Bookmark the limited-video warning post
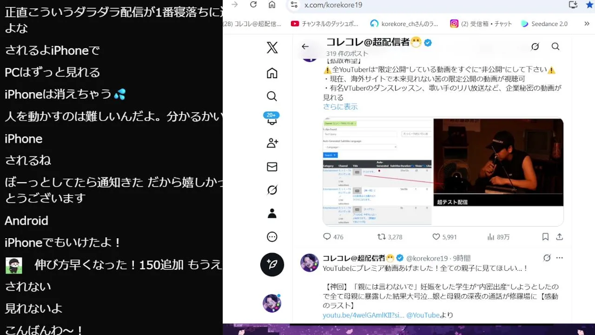The width and height of the screenshot is (595, 335). 545,237
